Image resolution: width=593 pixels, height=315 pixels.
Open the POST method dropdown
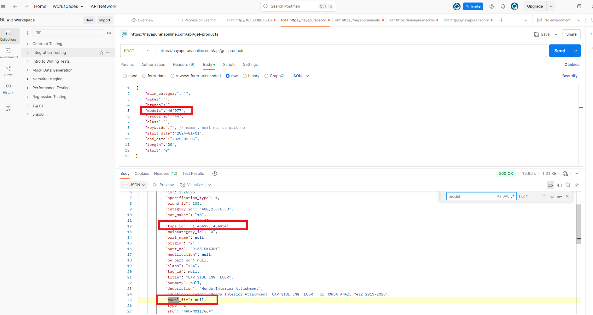(x=137, y=51)
